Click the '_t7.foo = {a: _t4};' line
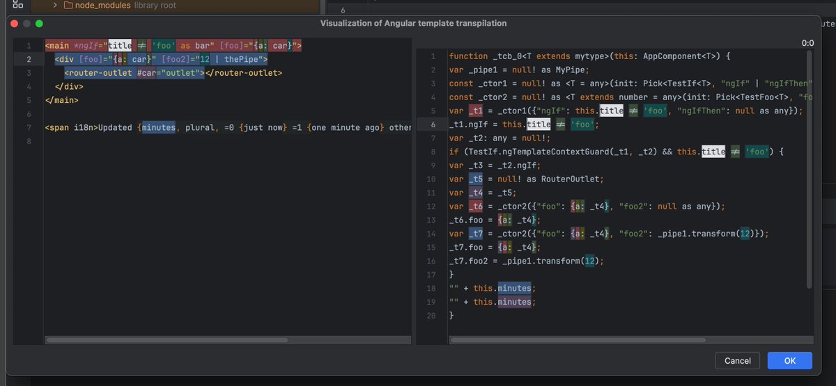The height and width of the screenshot is (386, 836). pos(495,247)
